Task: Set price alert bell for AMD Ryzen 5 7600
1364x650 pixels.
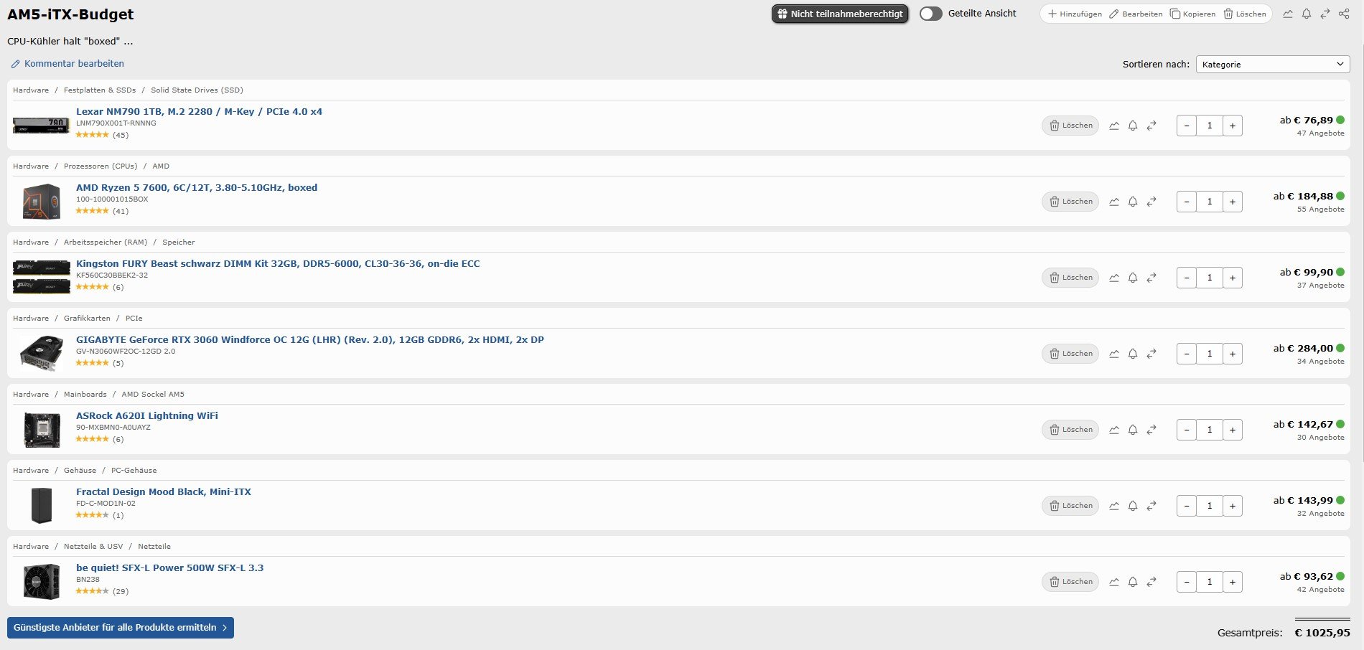Action: click(1133, 202)
